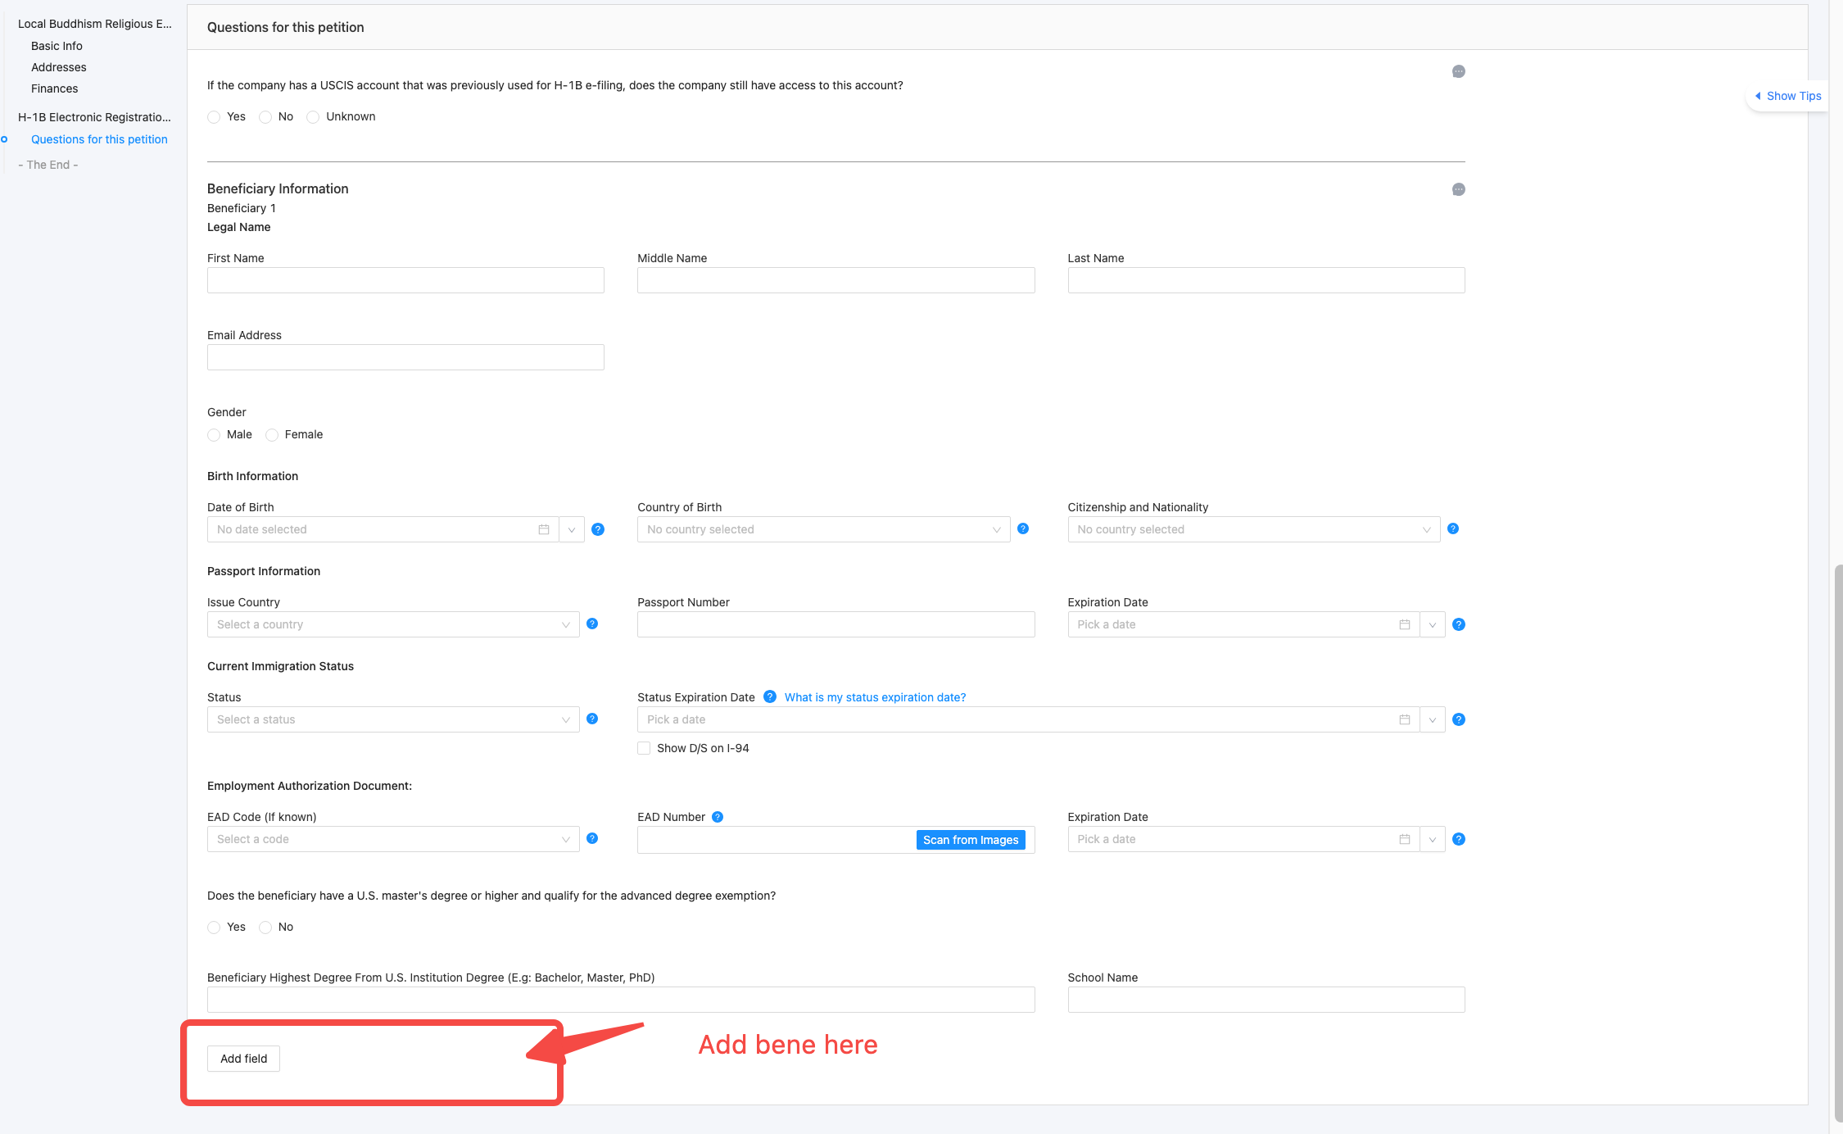Go to Addresses in sidebar navigation
The image size is (1843, 1134).
coord(58,67)
